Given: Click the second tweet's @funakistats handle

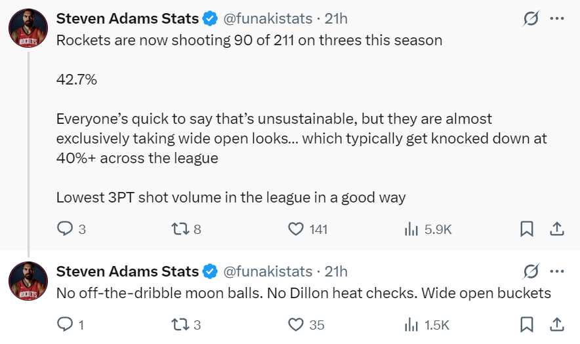Looking at the screenshot, I should [x=268, y=271].
